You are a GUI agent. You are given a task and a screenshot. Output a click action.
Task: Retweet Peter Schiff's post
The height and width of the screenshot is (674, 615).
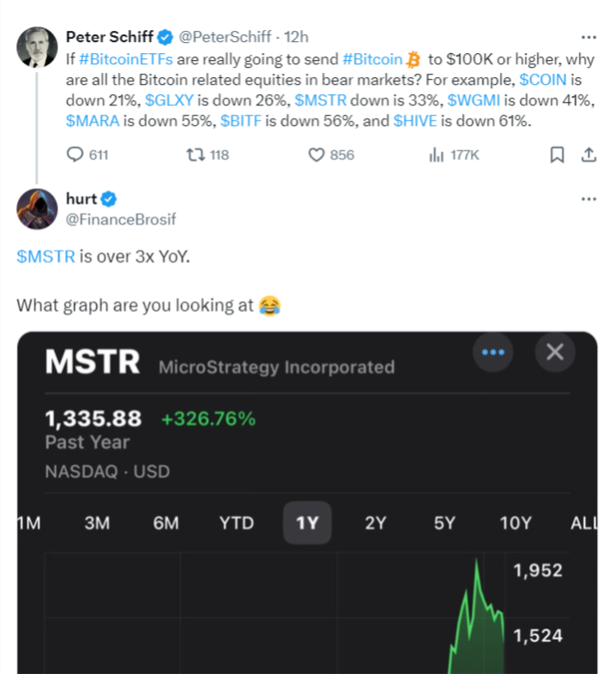[208, 154]
